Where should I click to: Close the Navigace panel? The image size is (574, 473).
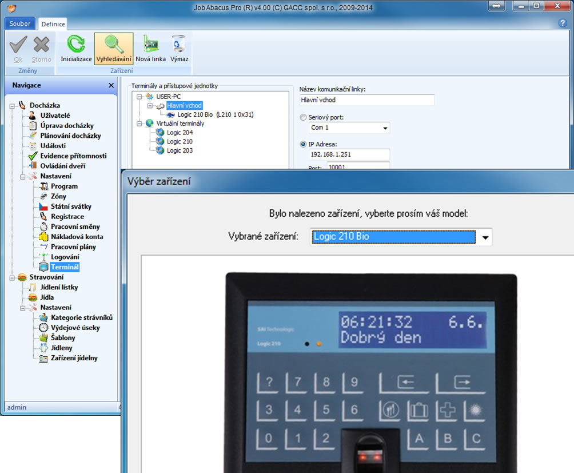111,85
